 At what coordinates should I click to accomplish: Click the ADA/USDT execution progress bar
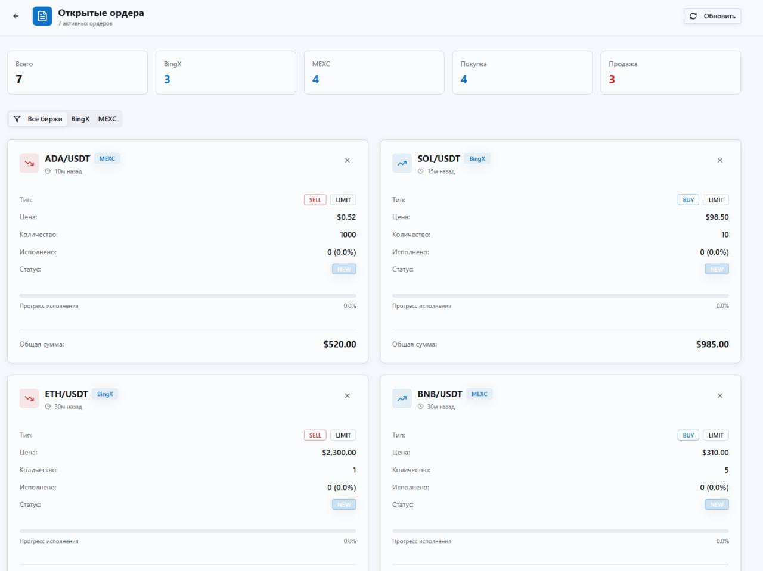[188, 295]
